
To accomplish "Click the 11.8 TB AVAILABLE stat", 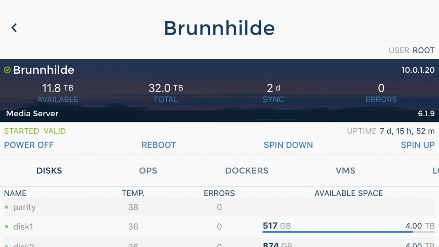I will click(x=58, y=93).
